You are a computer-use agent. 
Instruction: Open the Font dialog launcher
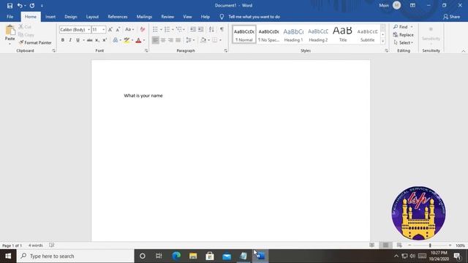146,50
